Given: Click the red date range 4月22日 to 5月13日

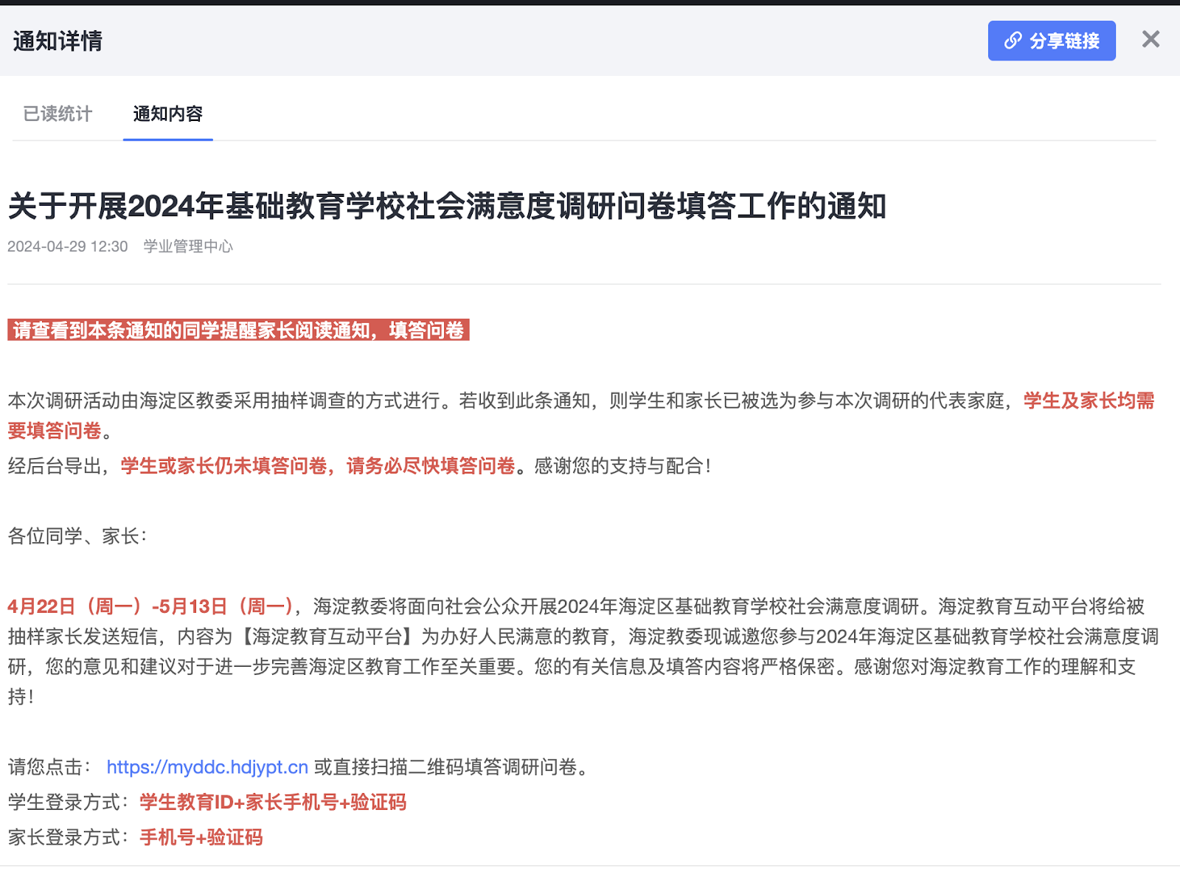Looking at the screenshot, I should [150, 606].
